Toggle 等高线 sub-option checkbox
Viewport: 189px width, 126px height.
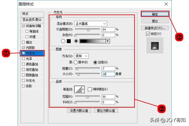(27, 31)
